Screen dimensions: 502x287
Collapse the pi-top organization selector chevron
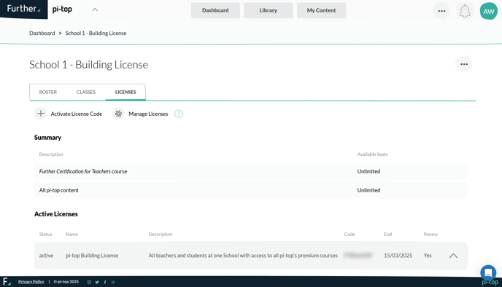[95, 9]
